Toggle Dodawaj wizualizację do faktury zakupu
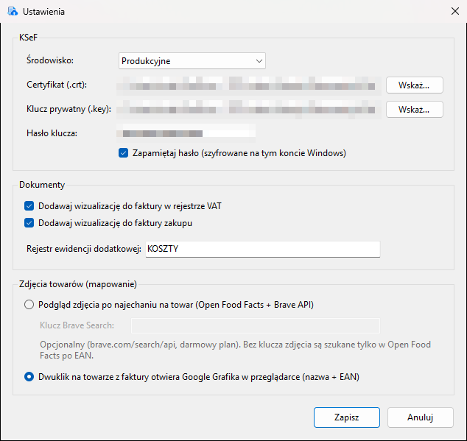Screen dimensions: 467x441 [29, 223]
